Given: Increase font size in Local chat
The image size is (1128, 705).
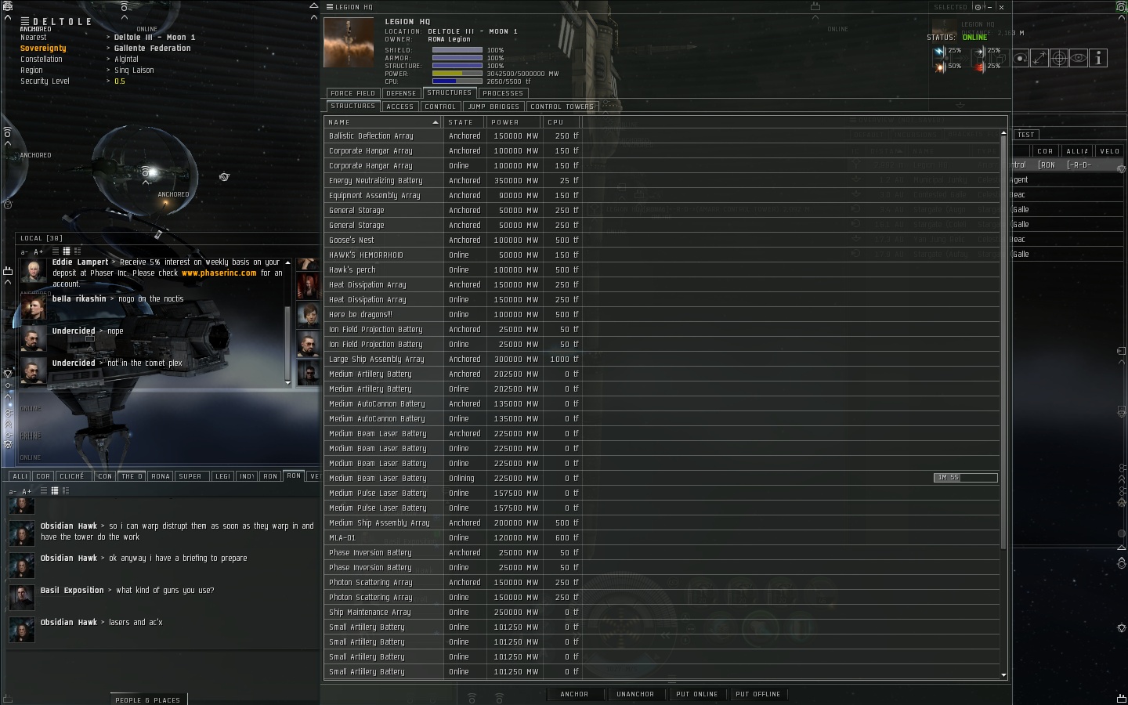Looking at the screenshot, I should [x=38, y=251].
